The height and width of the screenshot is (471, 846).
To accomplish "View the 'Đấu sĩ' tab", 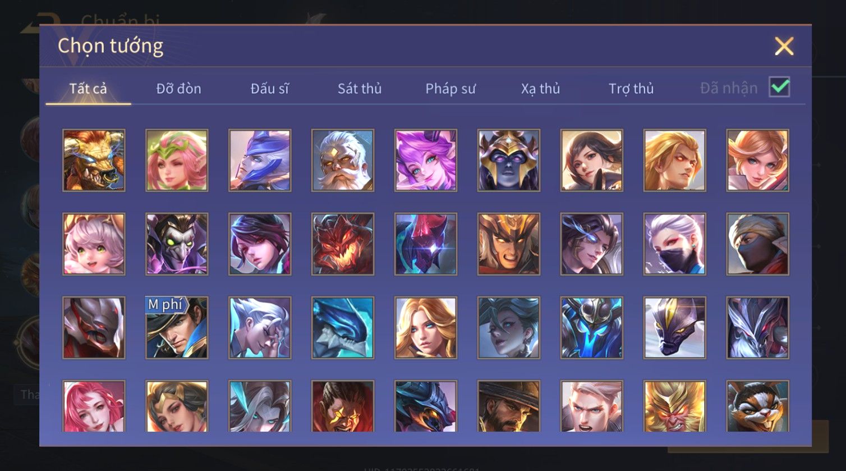I will click(x=270, y=89).
